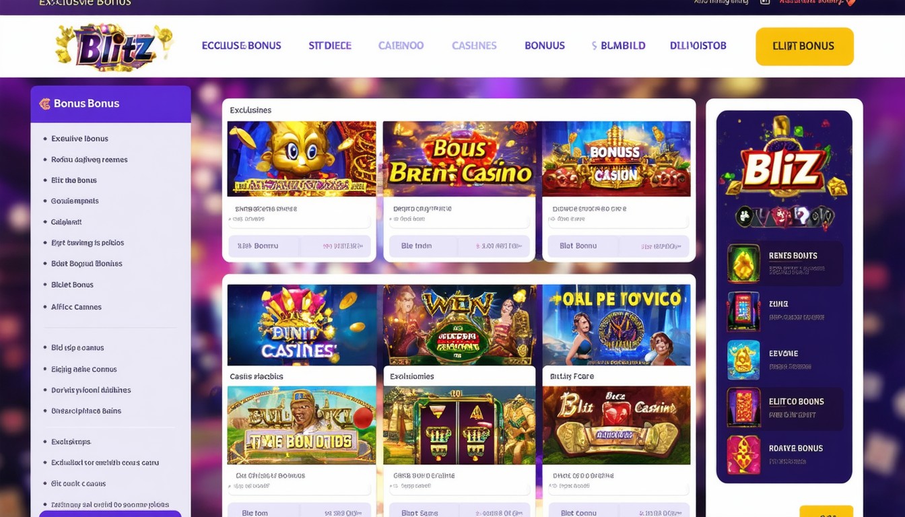Select Exculive Bonus in the sidebar list

[79, 139]
